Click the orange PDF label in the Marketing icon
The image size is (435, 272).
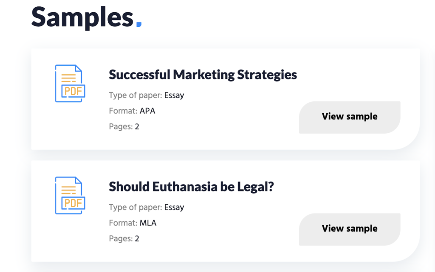[73, 91]
